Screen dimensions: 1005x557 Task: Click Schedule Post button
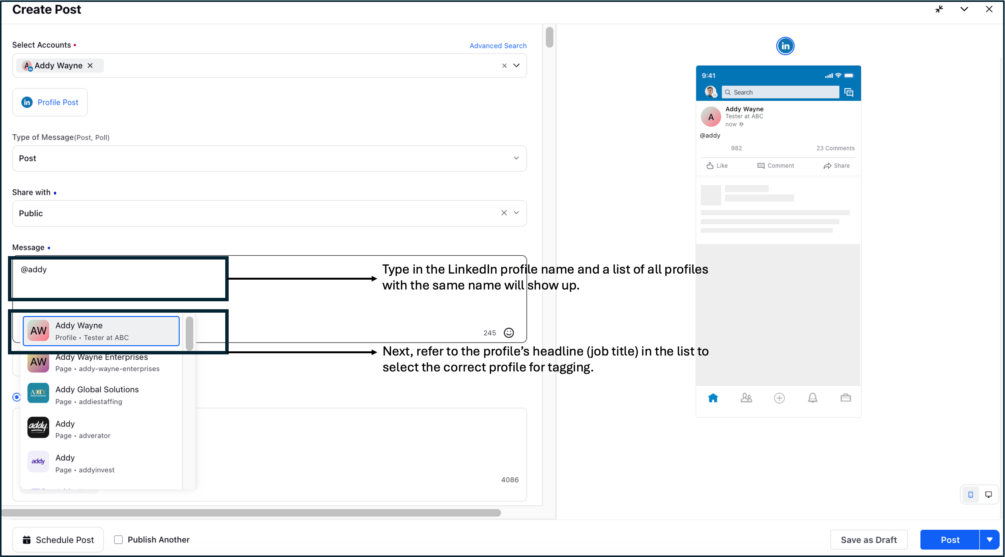(x=58, y=540)
